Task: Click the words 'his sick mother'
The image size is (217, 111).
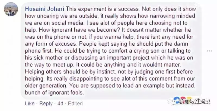Action: (44, 58)
